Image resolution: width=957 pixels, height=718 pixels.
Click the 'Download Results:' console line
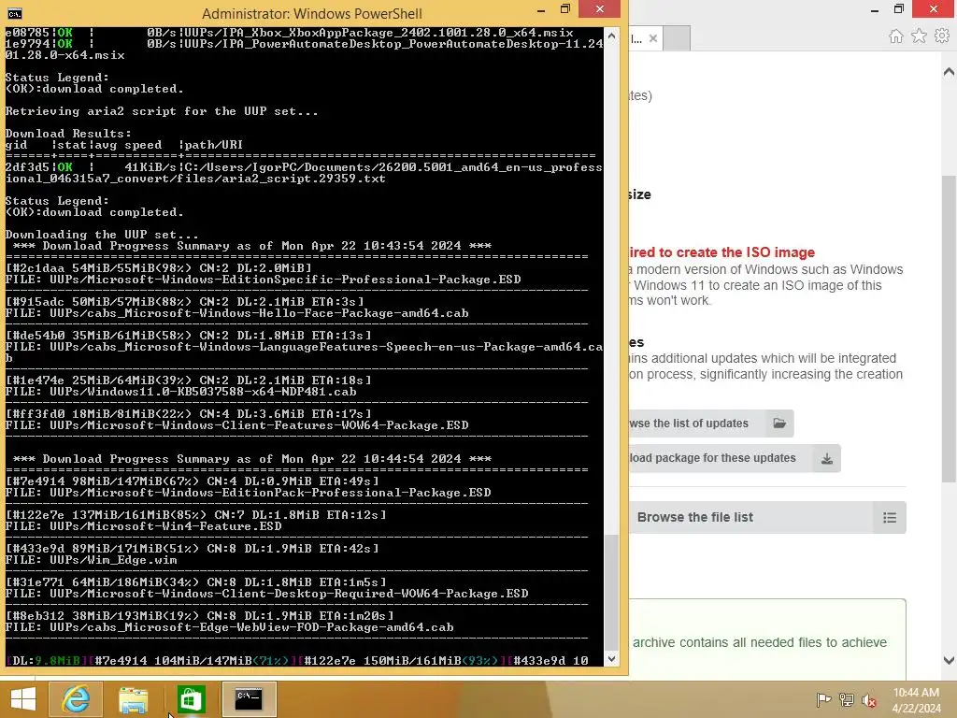point(68,133)
